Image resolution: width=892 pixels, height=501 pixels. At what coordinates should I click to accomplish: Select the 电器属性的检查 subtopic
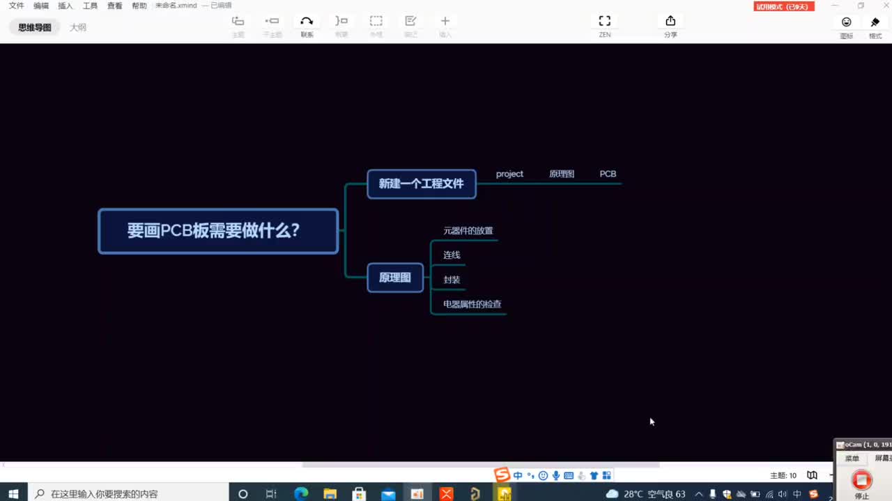click(x=472, y=304)
